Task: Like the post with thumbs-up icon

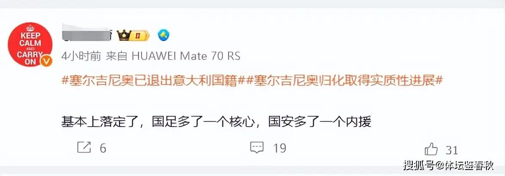Action: point(431,149)
